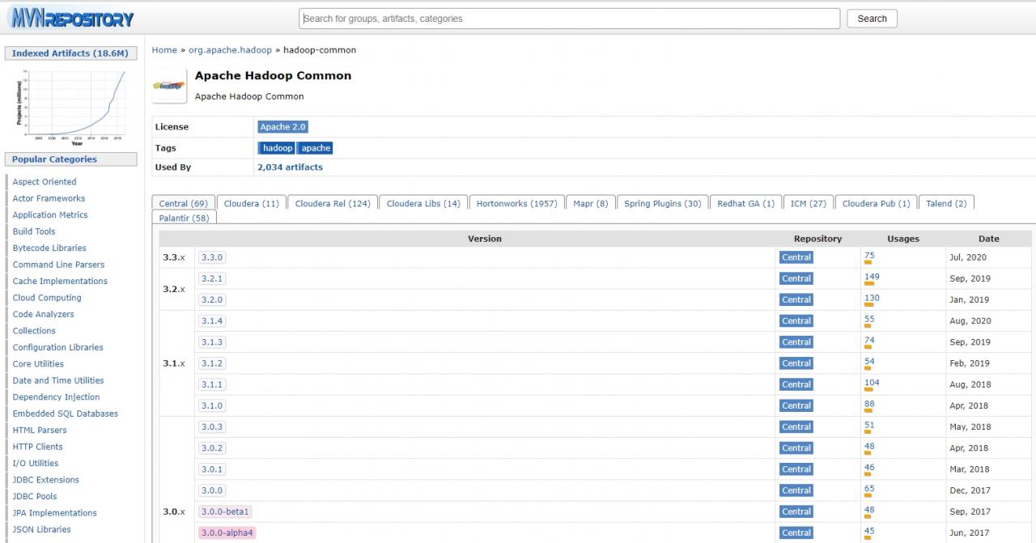Viewport: 1036px width, 543px height.
Task: Open version 3.0.1
Action: [x=211, y=469]
